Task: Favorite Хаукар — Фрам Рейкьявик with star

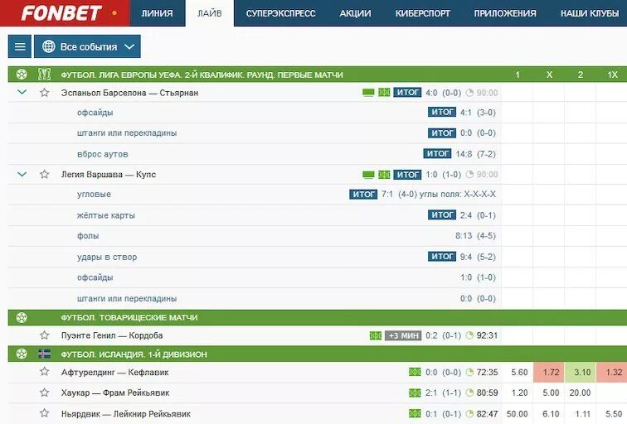Action: click(45, 393)
